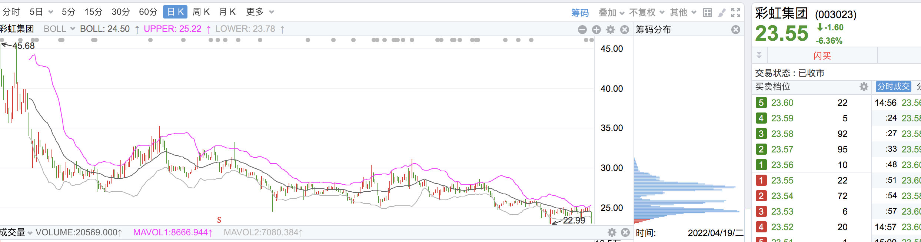This screenshot has height=242, width=921.
Task: Click the 买卖档位 section header
Action: pyautogui.click(x=773, y=87)
